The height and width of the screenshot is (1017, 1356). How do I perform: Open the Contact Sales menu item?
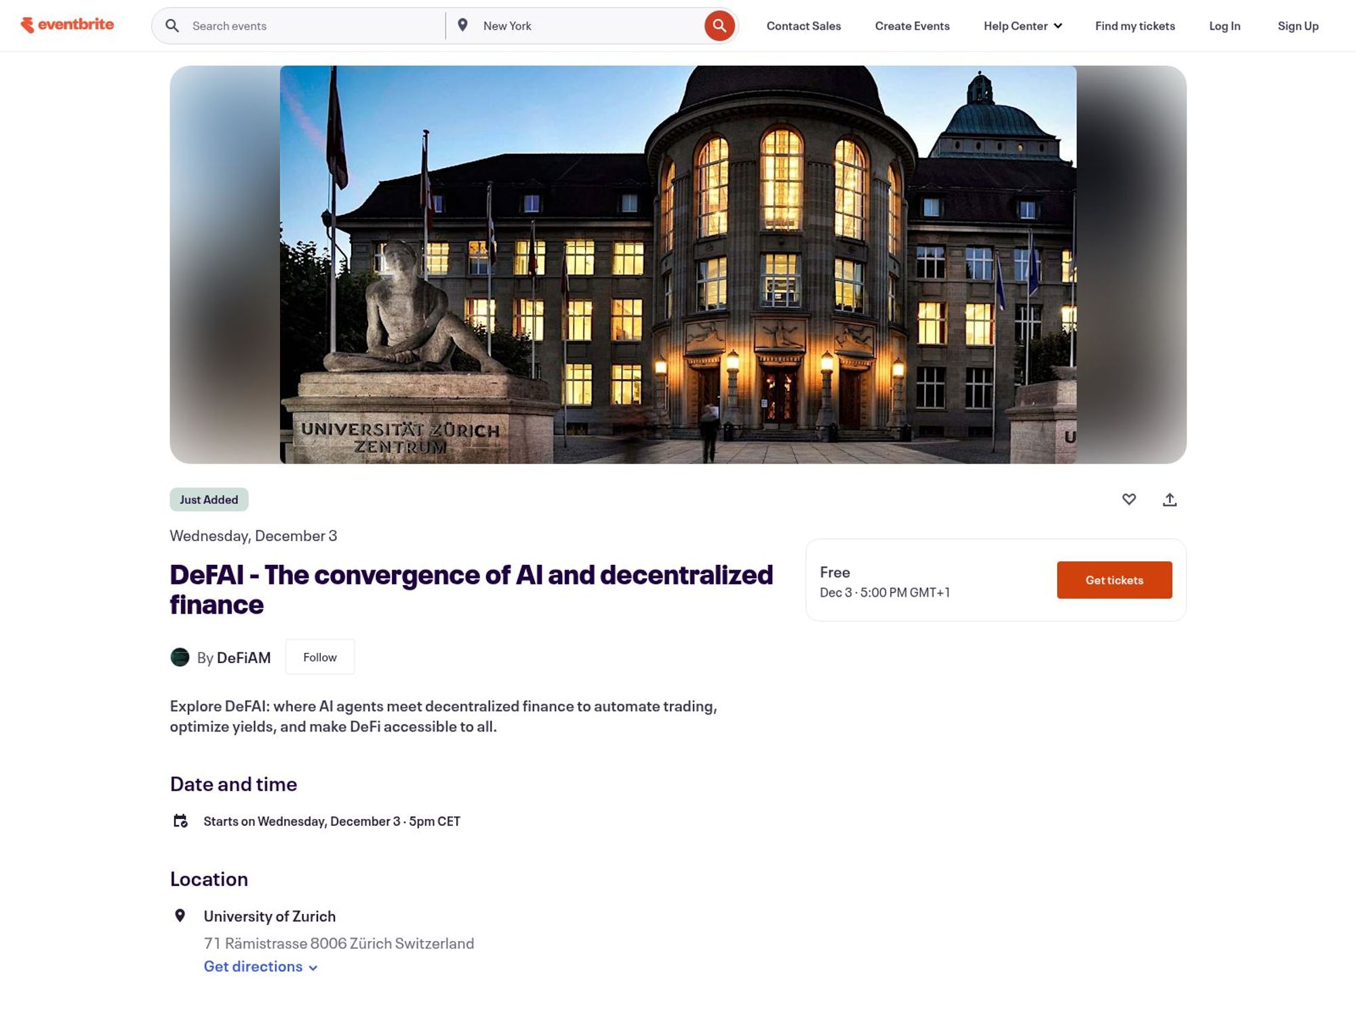tap(803, 25)
